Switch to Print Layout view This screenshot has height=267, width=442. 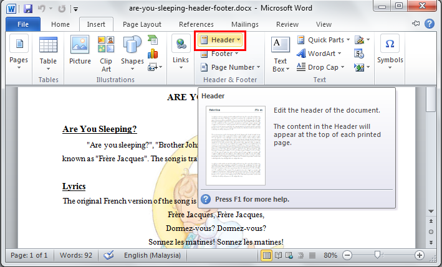pos(266,255)
